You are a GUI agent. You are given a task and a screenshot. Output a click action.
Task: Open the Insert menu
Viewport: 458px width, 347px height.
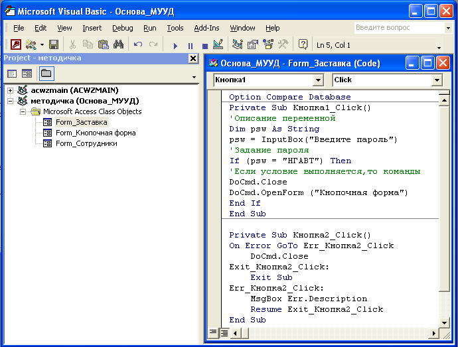point(92,28)
